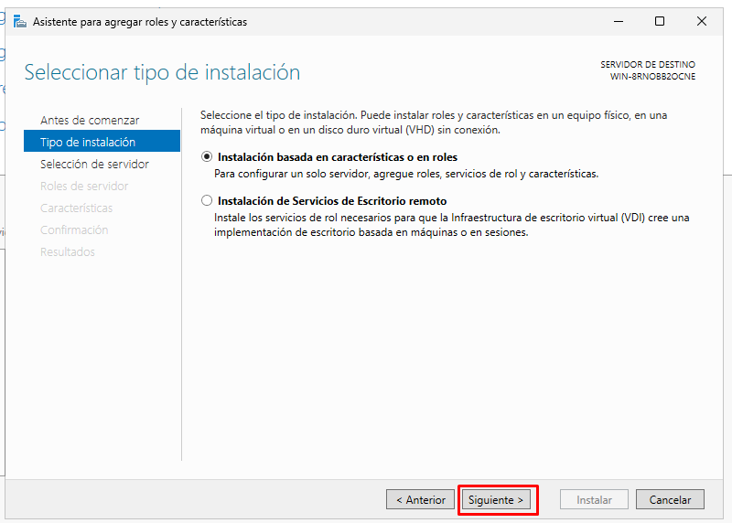This screenshot has width=732, height=523.
Task: Click the Roles de servidor step
Action: 84,187
